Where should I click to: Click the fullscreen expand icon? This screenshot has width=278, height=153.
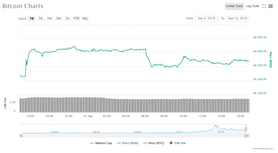(x=264, y=6)
